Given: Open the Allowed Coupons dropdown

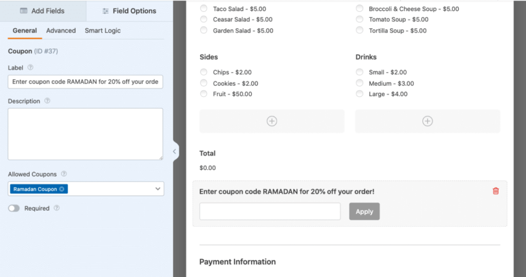Looking at the screenshot, I should click(x=157, y=189).
